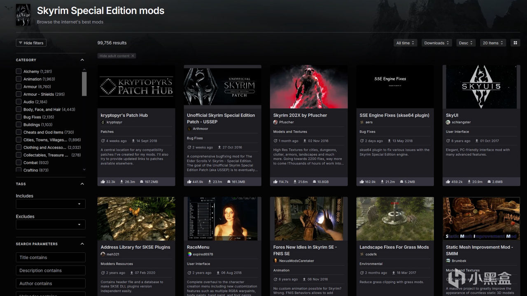Click the '99,756 results' count text
This screenshot has height=296, width=527.
pos(112,43)
